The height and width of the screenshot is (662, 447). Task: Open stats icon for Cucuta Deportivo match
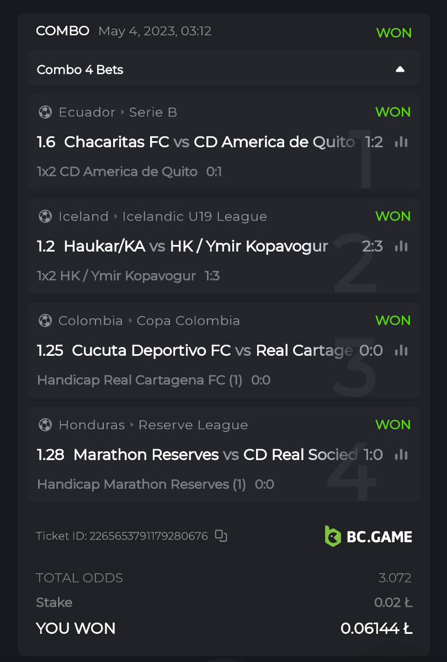[x=401, y=350]
